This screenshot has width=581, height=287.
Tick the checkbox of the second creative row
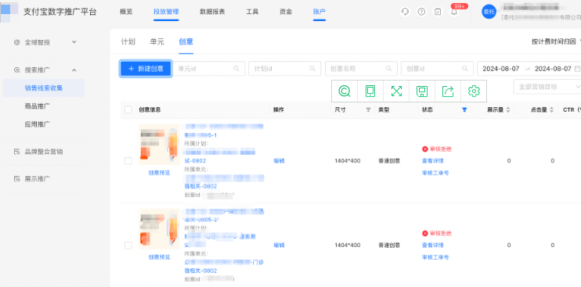point(128,246)
